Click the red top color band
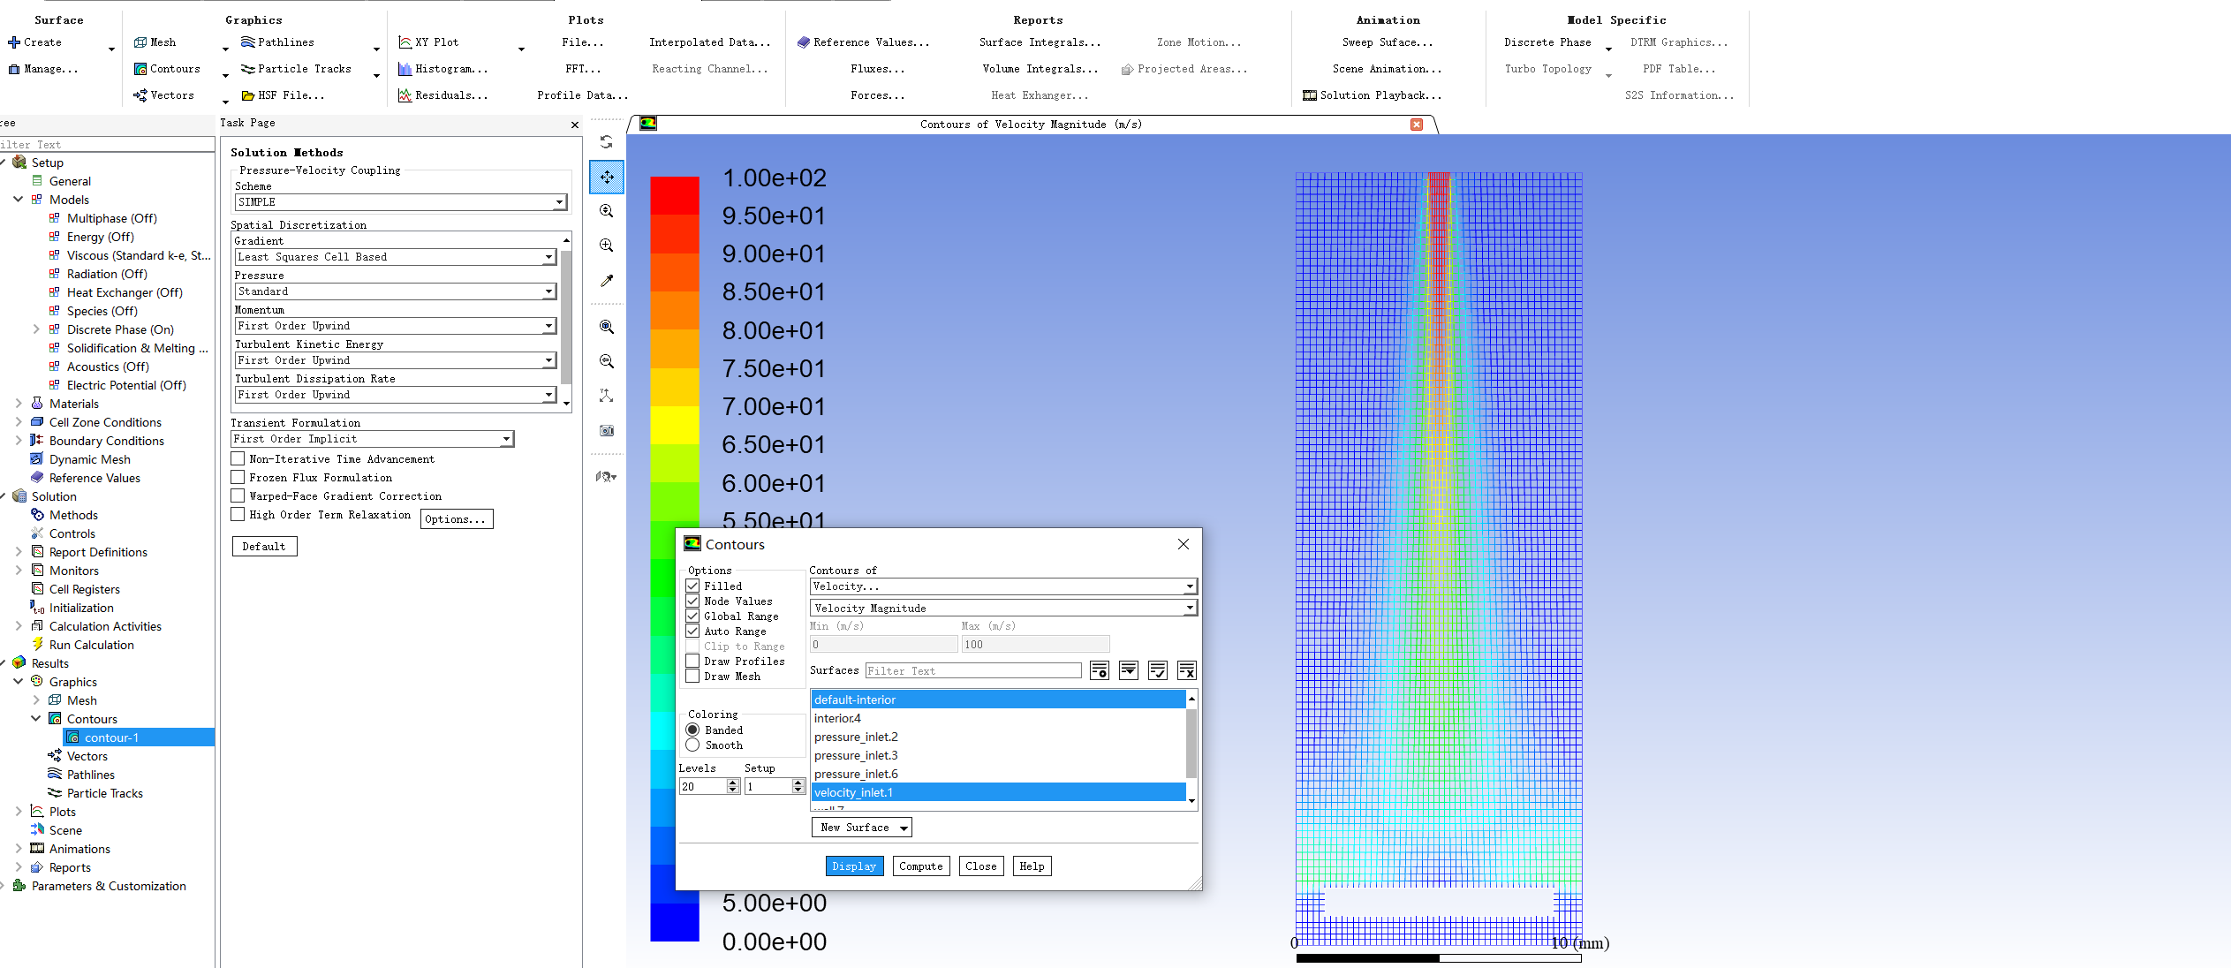The width and height of the screenshot is (2231, 968). point(675,195)
